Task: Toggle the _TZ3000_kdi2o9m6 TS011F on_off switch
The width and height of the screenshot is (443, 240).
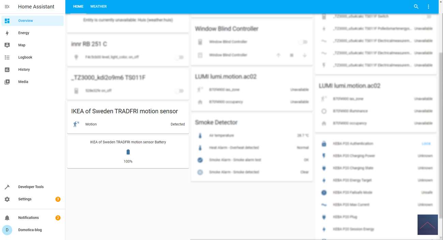Action: pos(180,91)
